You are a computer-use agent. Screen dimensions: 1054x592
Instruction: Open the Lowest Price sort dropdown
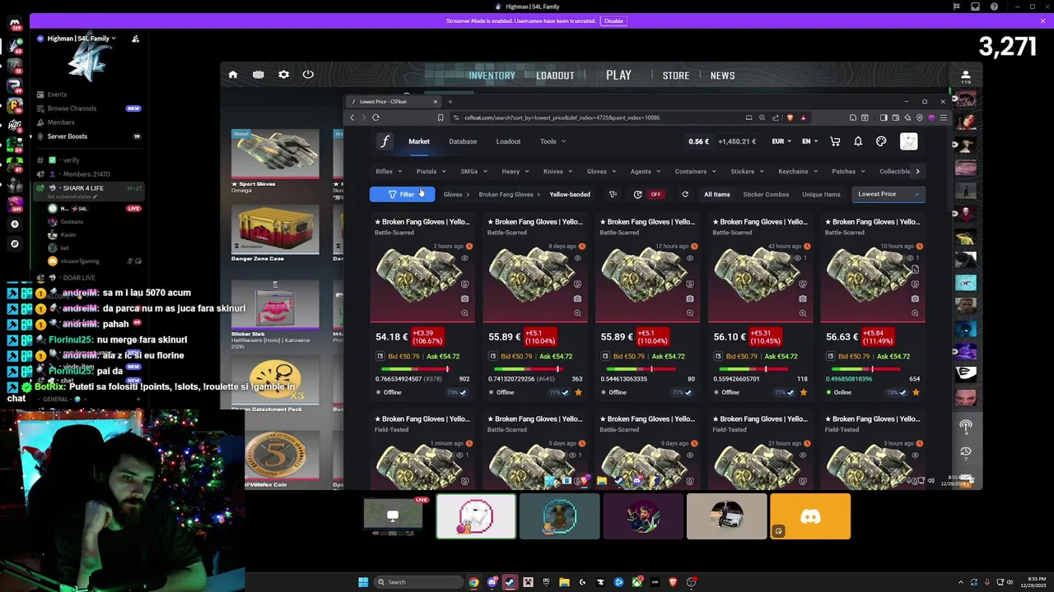point(888,195)
